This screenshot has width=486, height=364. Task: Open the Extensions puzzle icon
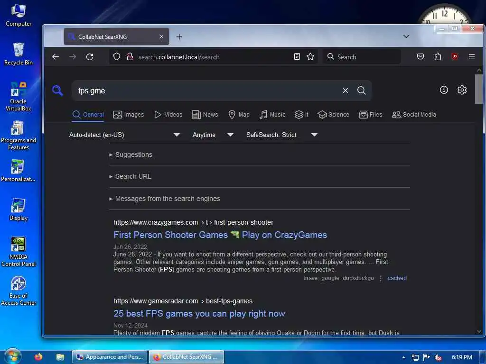[438, 57]
